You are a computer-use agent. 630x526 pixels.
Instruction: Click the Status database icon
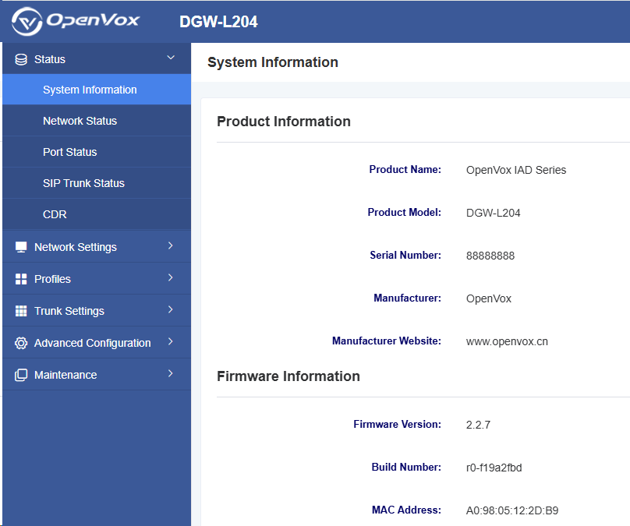coord(21,59)
